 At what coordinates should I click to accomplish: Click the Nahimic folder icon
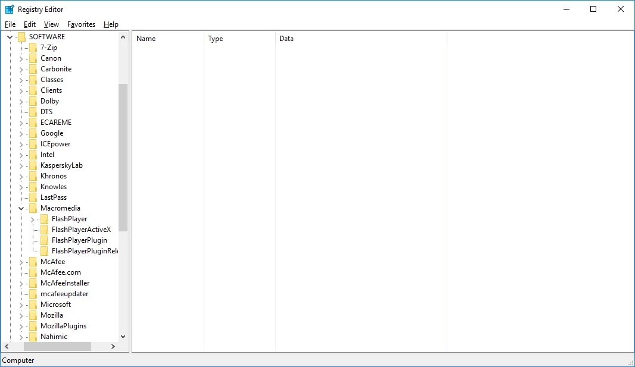tap(33, 337)
